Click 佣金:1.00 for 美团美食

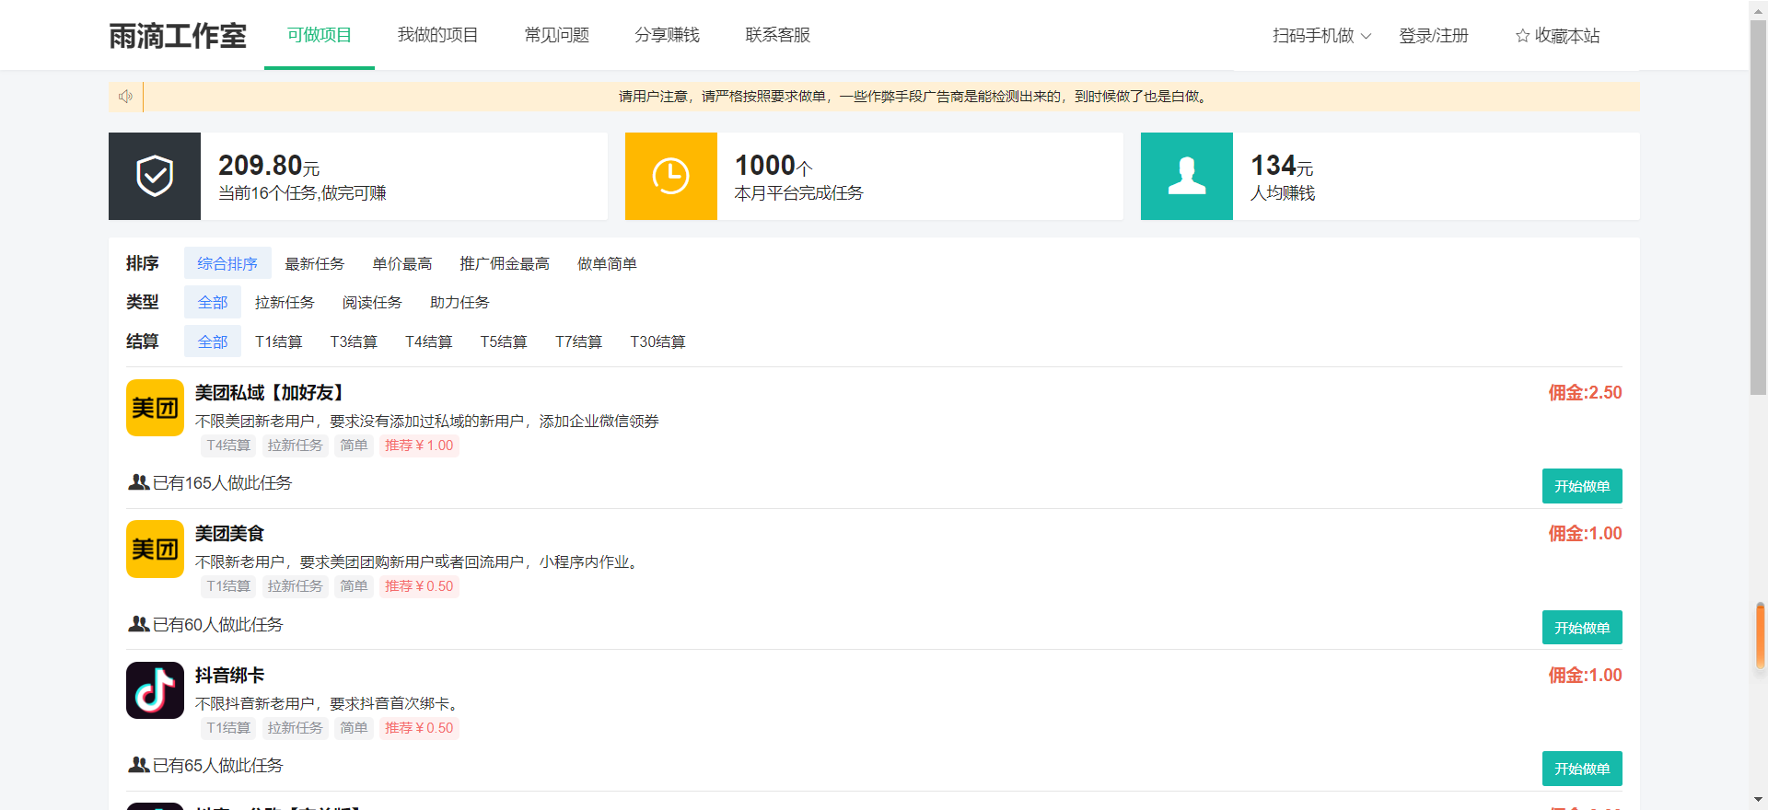pyautogui.click(x=1585, y=534)
